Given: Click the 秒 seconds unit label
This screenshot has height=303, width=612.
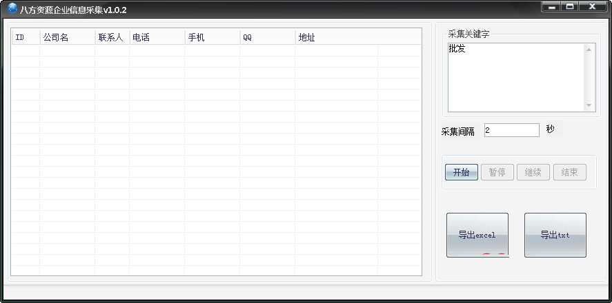Looking at the screenshot, I should point(551,129).
